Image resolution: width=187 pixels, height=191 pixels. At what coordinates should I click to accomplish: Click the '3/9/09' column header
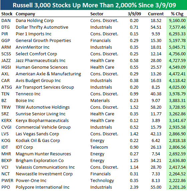click(x=134, y=14)
